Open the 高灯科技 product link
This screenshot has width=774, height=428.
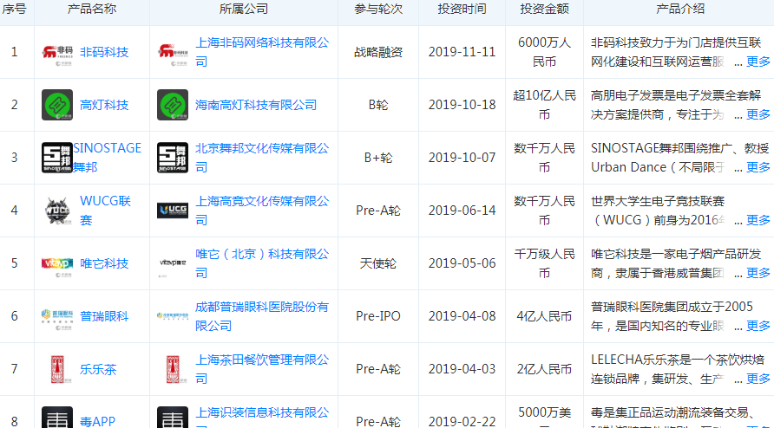pyautogui.click(x=104, y=105)
